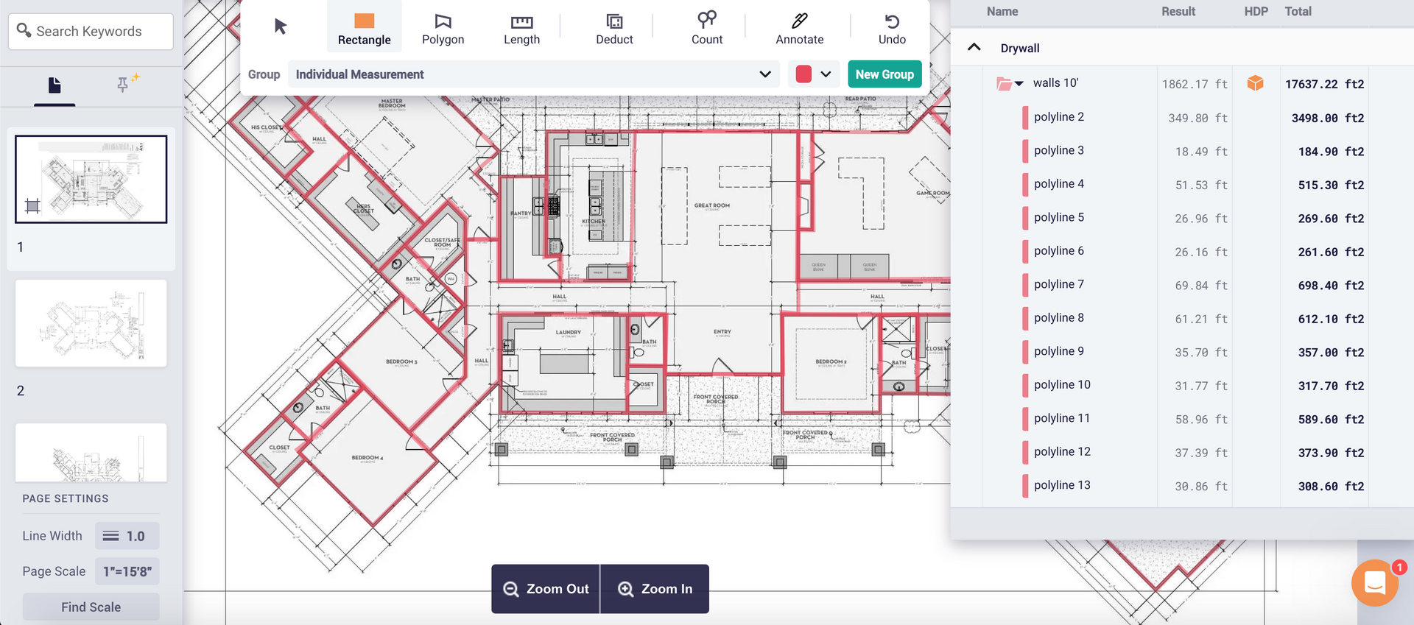Click the HDP column header
Viewport: 1414px width, 625px height.
tap(1256, 12)
